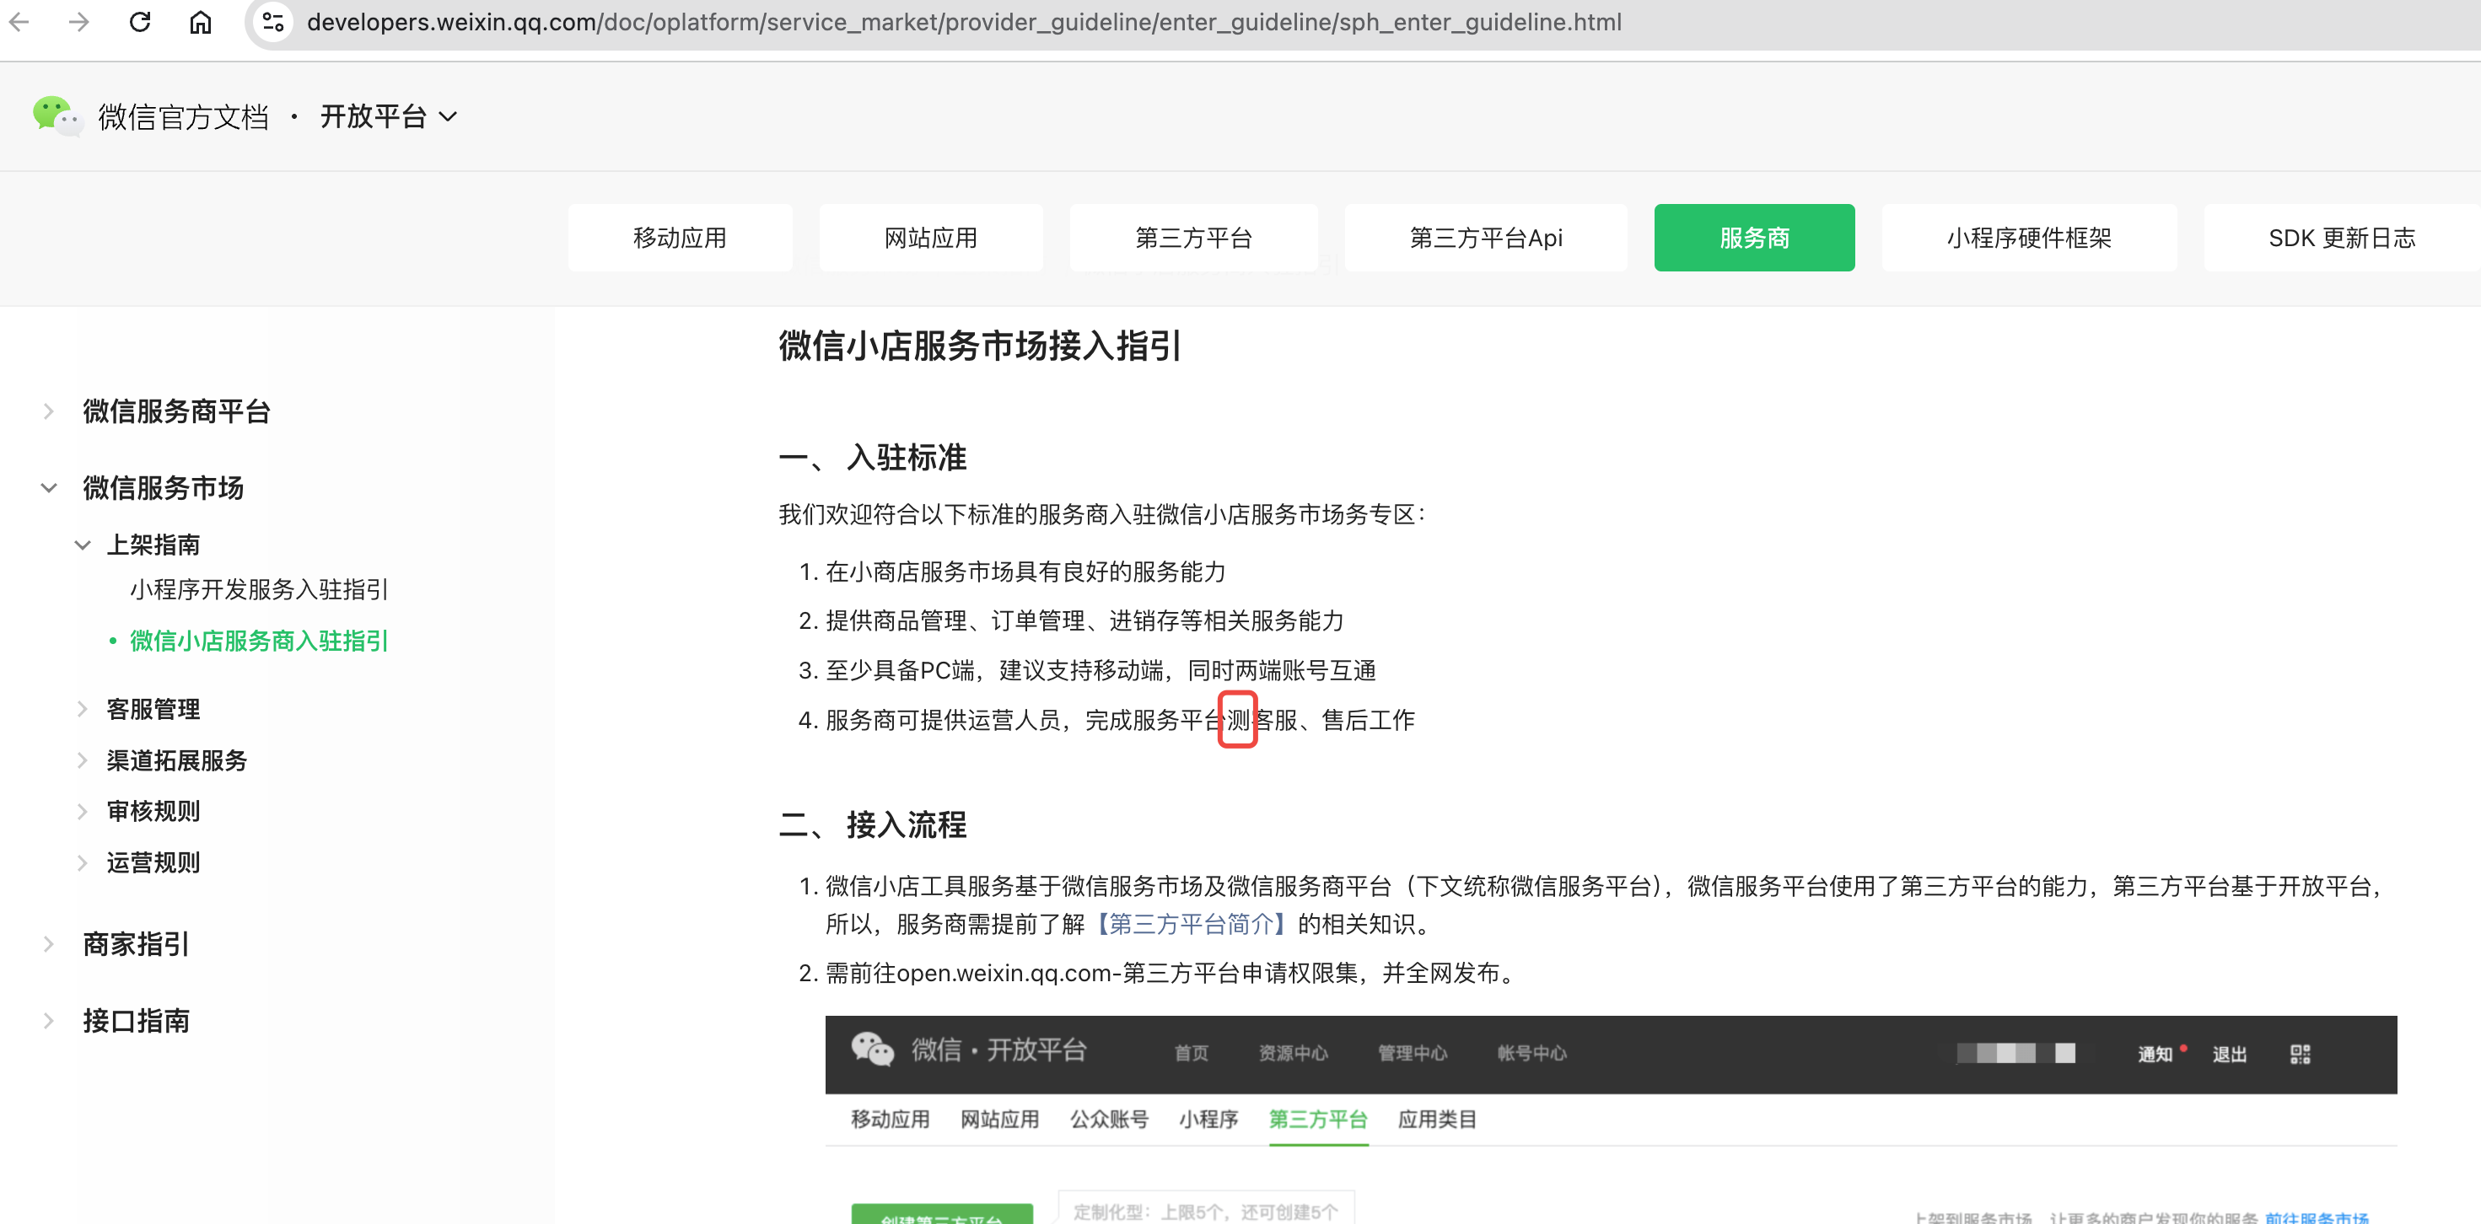
Task: Open 小程序开发服务入驻指引 sidebar link
Action: coord(258,588)
